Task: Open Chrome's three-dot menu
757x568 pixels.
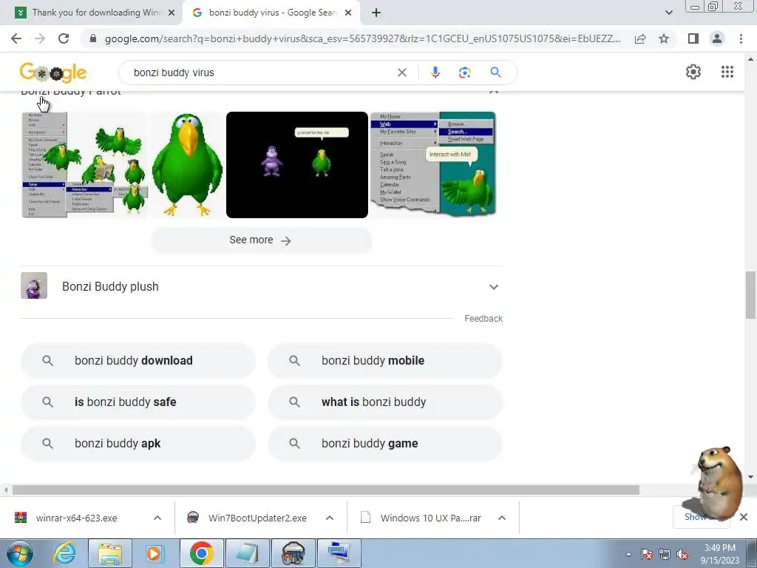Action: coord(741,38)
